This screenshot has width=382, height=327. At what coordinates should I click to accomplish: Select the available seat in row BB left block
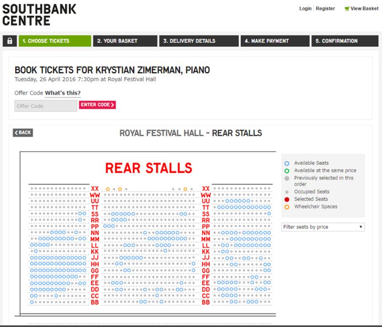[32, 302]
